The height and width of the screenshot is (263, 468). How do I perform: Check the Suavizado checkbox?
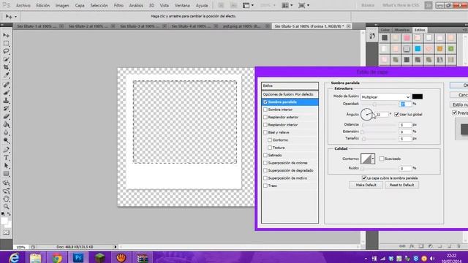pos(382,159)
